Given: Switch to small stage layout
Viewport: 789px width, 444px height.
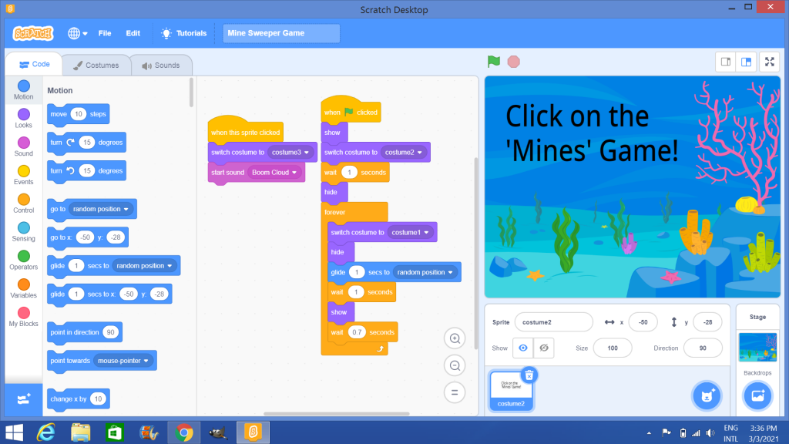Looking at the screenshot, I should (725, 62).
